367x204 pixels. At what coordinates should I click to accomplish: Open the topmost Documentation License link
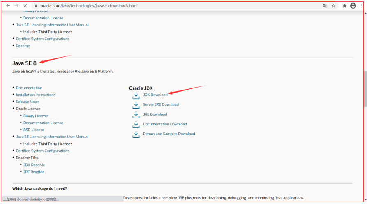pos(43,18)
